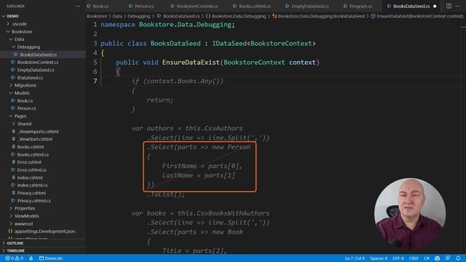The height and width of the screenshot is (262, 466).
Task: Go to line via Ln 7, Col 9
Action: 355,258
